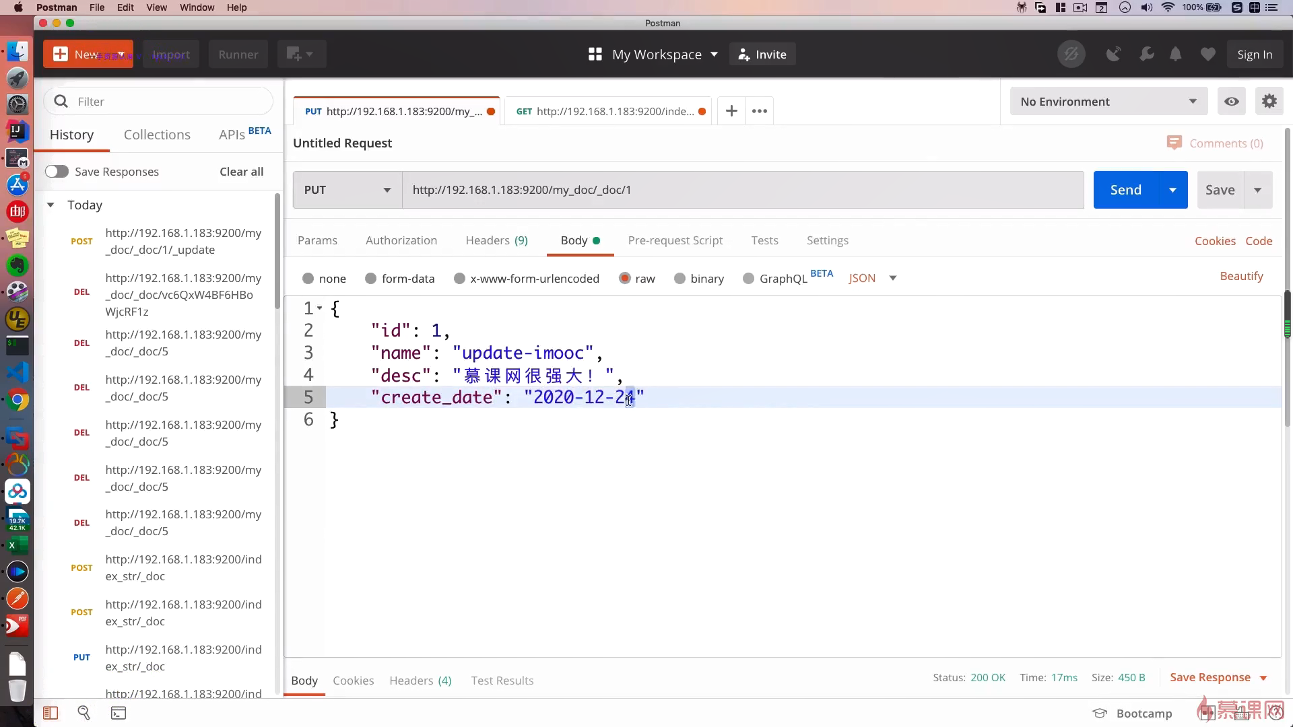The image size is (1293, 727).
Task: Click the blue Send button
Action: [x=1125, y=190]
